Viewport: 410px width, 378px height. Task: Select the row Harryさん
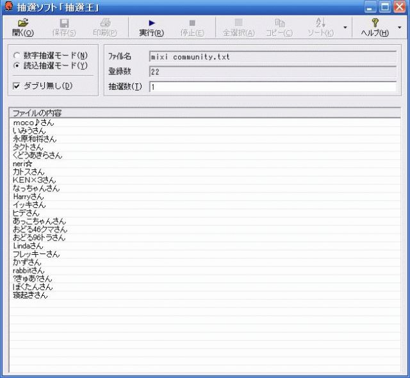tap(205, 196)
